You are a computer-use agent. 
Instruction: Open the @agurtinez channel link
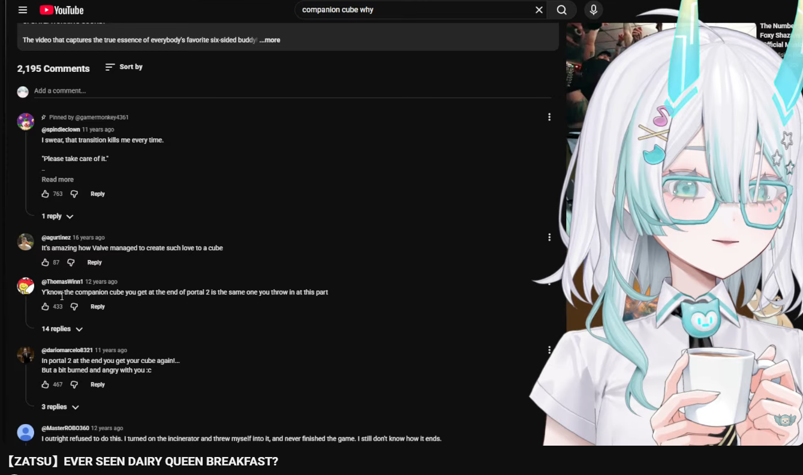point(56,238)
